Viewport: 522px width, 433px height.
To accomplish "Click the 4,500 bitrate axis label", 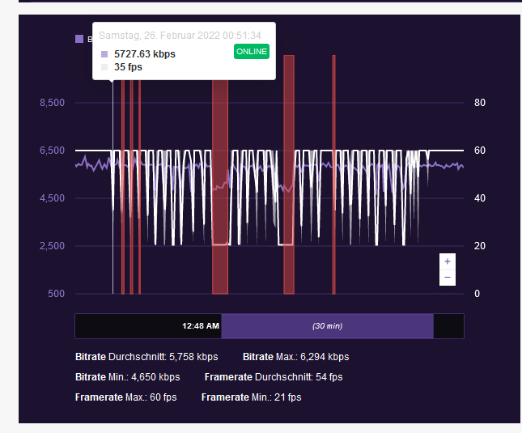I will (53, 198).
